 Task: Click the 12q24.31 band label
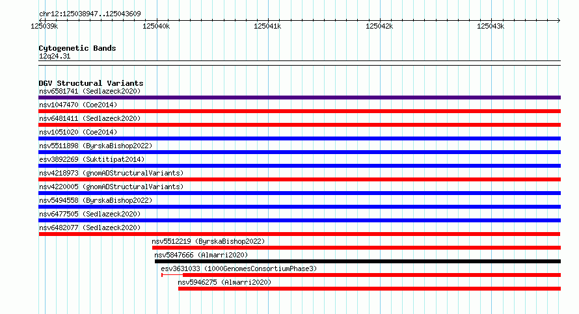[x=55, y=56]
